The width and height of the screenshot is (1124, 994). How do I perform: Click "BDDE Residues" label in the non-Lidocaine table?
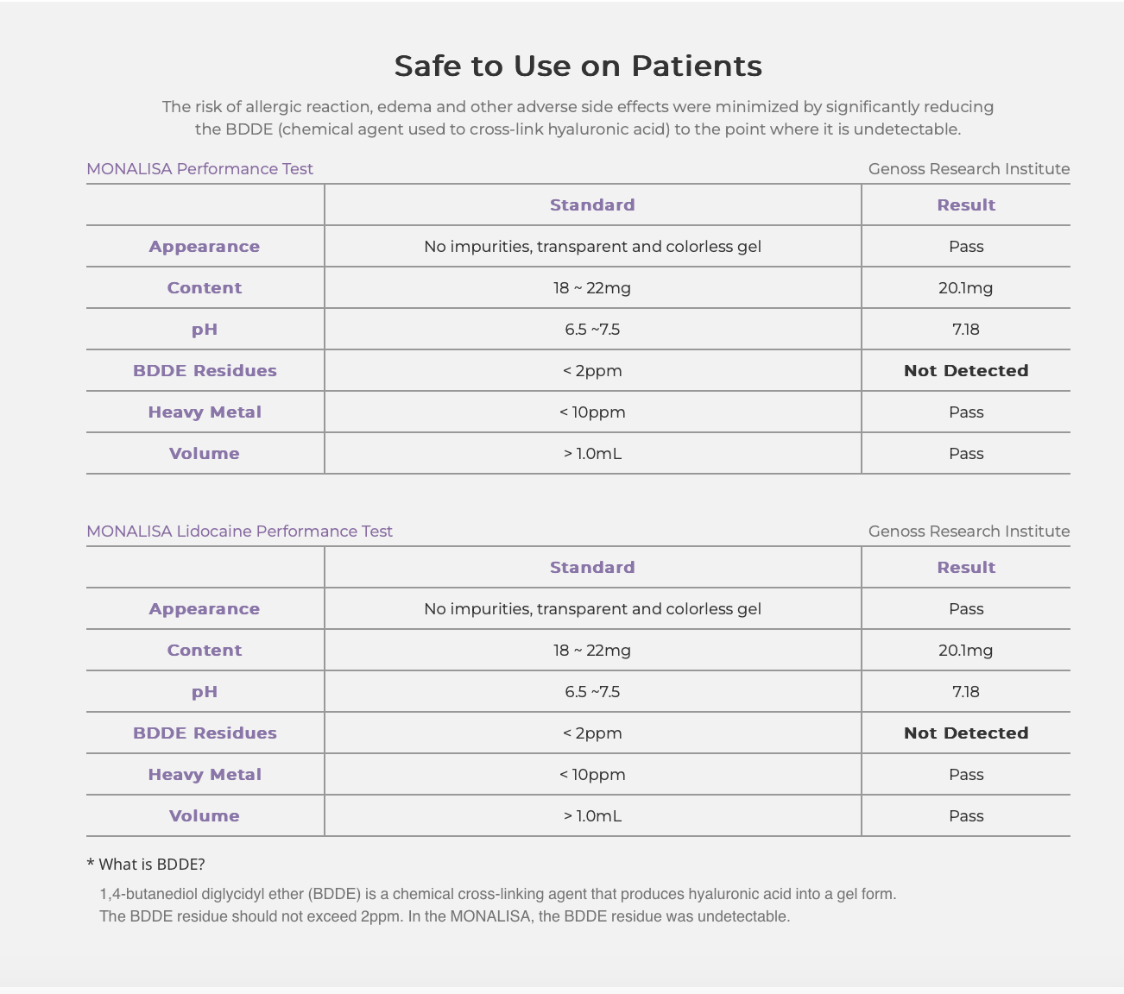pos(205,371)
